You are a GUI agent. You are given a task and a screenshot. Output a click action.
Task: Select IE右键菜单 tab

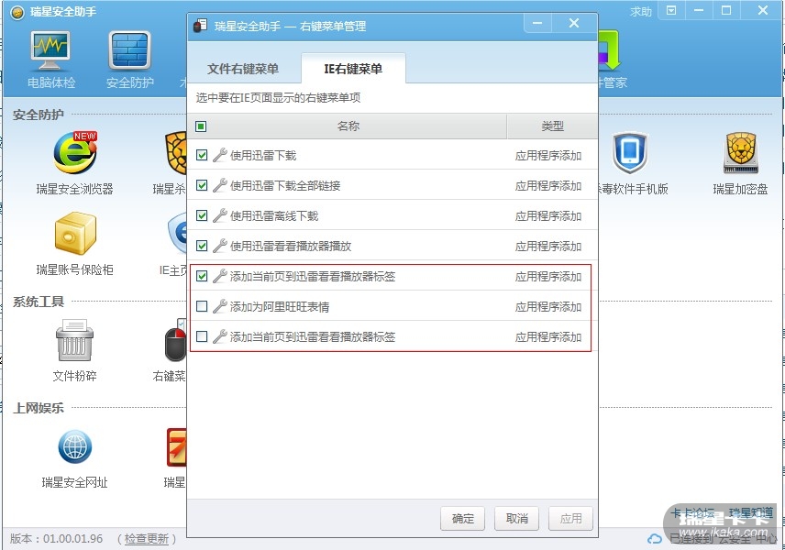click(353, 69)
